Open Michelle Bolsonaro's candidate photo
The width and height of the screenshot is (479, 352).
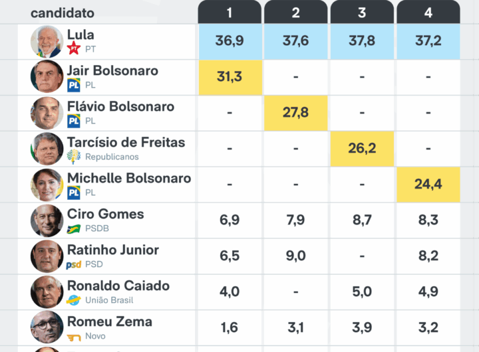tap(47, 185)
